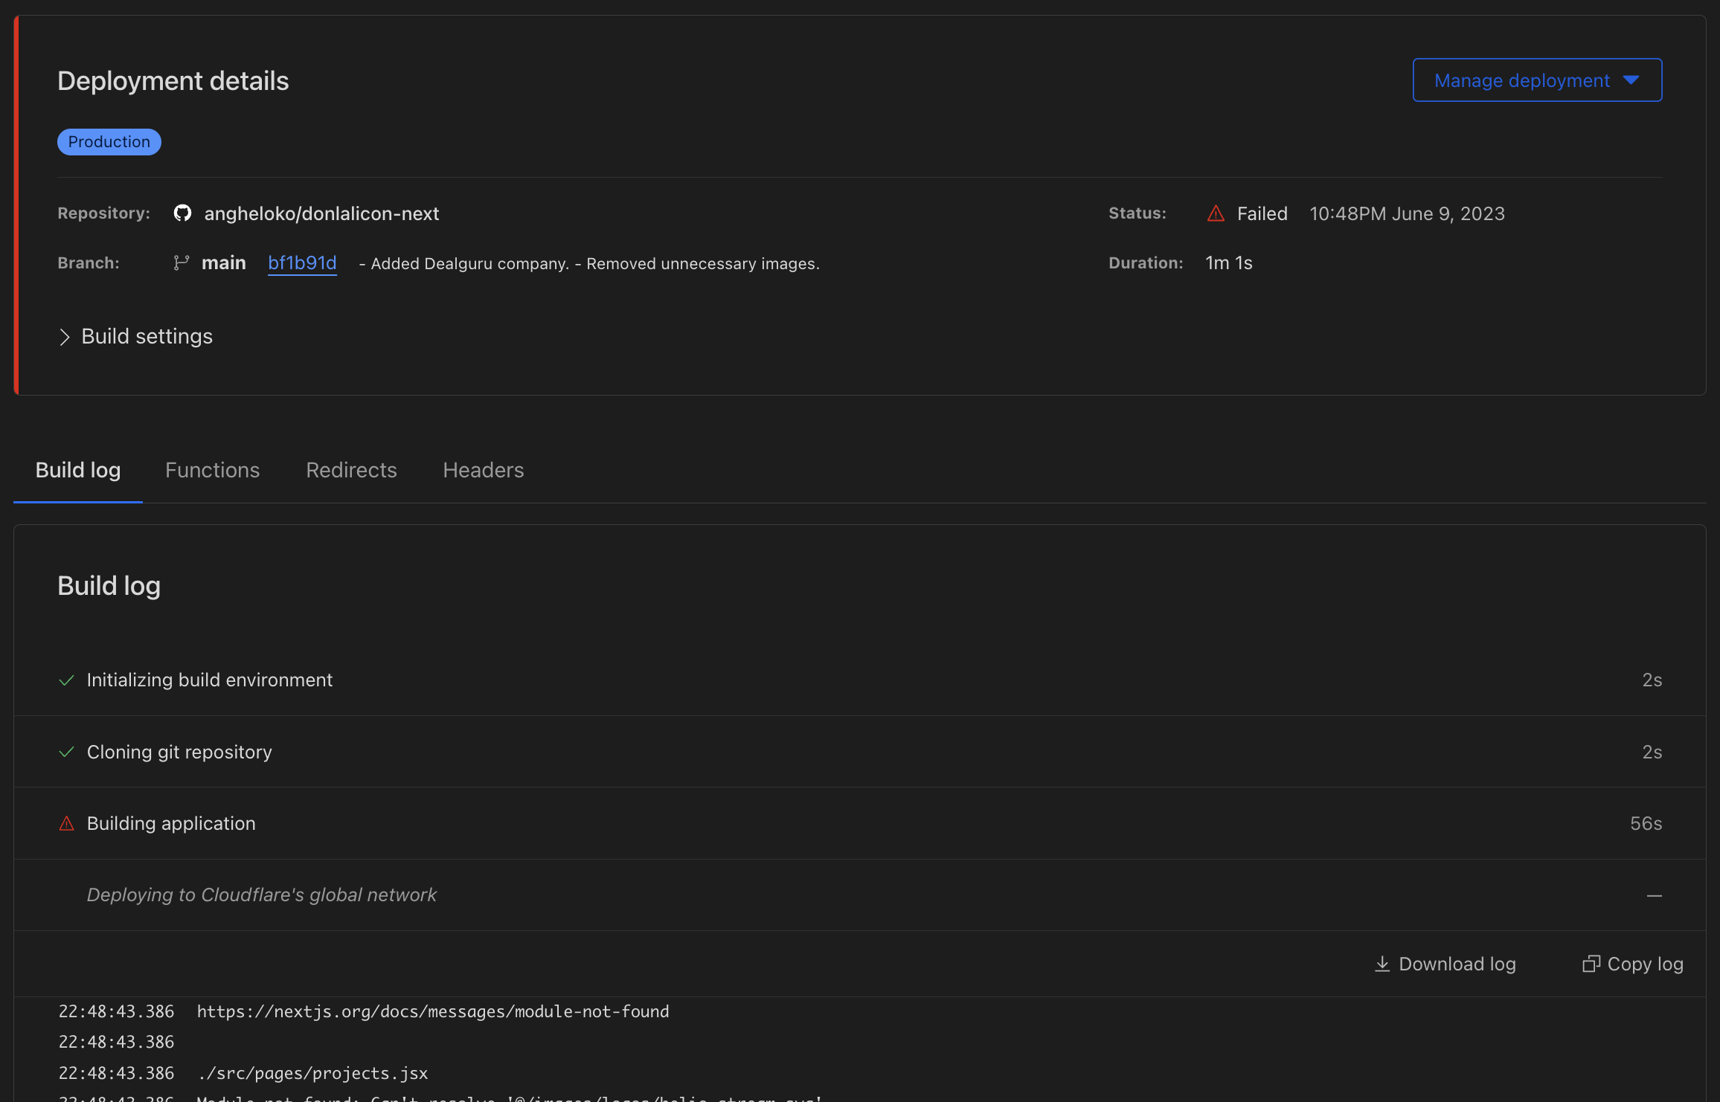Click the Building application error triangle icon
Viewport: 1720px width, 1102px height.
point(67,824)
